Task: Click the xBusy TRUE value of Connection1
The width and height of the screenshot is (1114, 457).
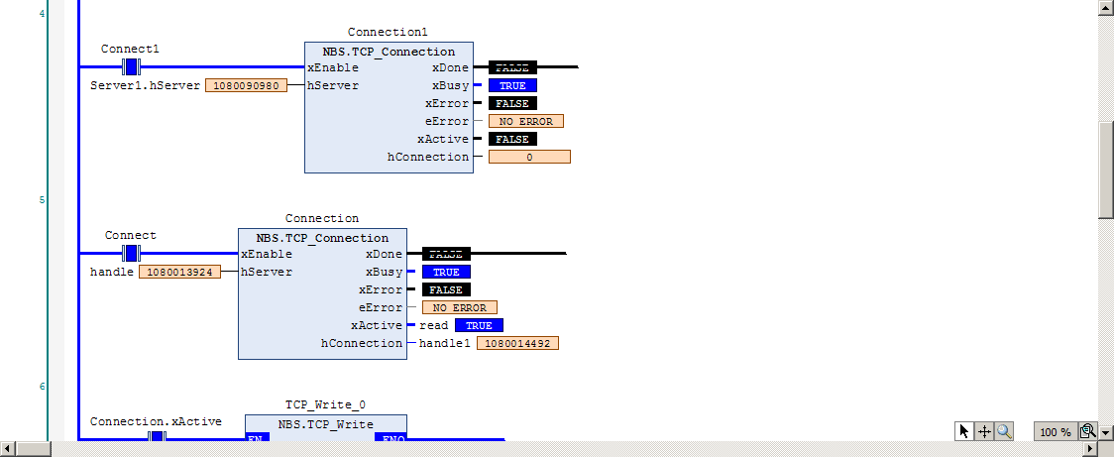Action: (512, 85)
